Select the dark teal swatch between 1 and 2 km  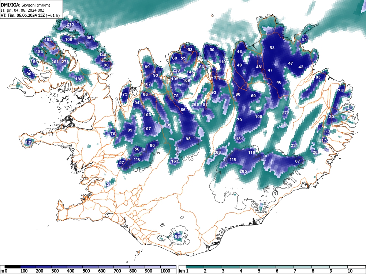point(195,267)
